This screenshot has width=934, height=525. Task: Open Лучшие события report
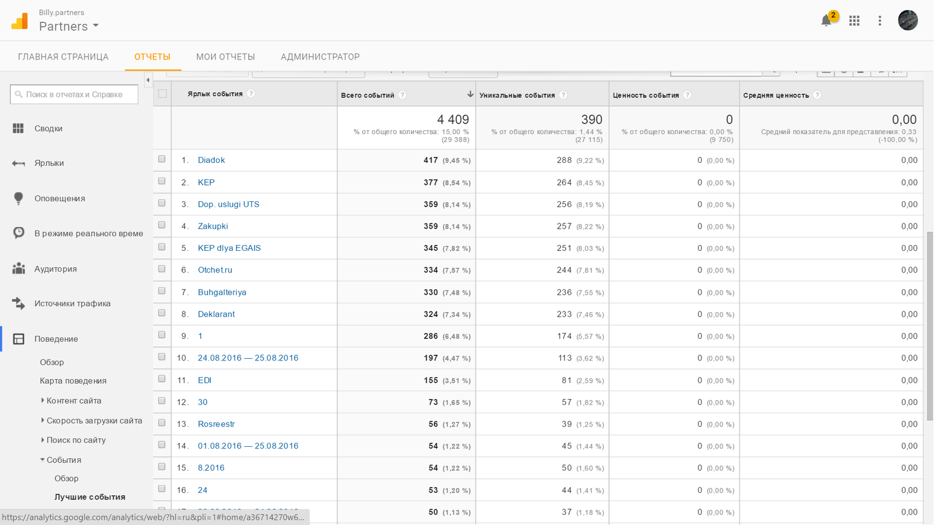90,497
